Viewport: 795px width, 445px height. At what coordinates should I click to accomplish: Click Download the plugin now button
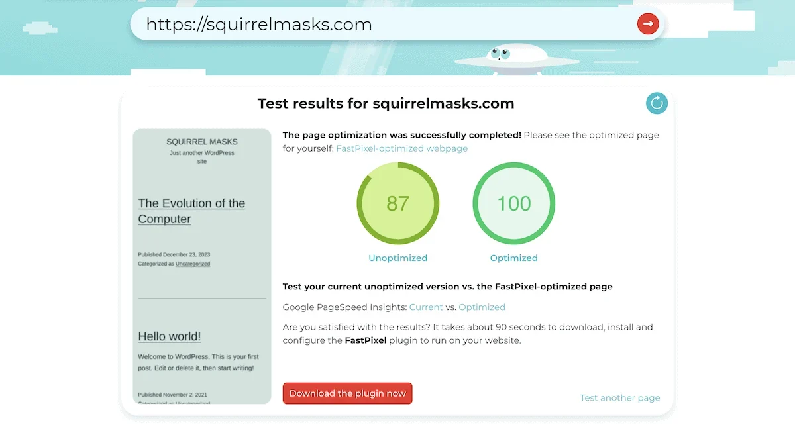point(347,393)
